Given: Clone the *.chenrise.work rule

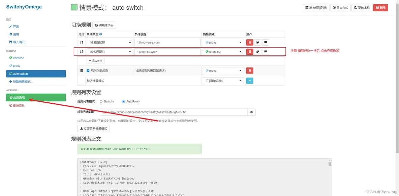Looking at the screenshot, I should point(258,52).
